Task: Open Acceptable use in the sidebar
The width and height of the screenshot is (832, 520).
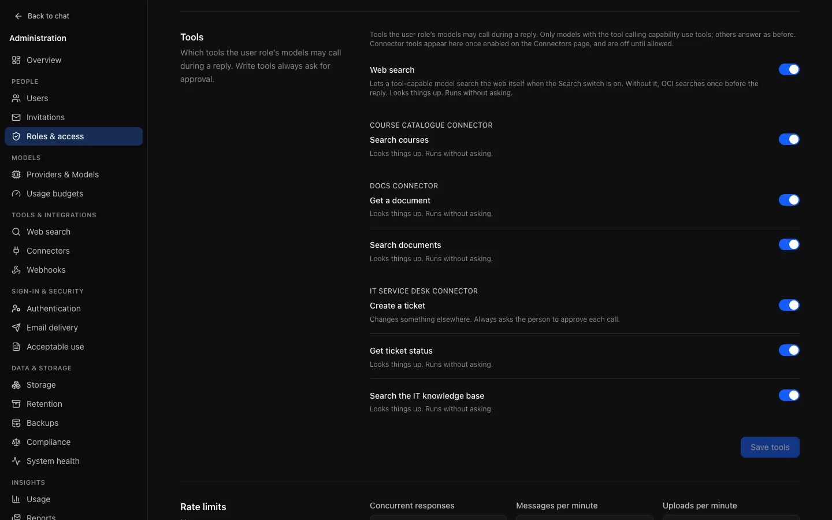Action: (73, 347)
